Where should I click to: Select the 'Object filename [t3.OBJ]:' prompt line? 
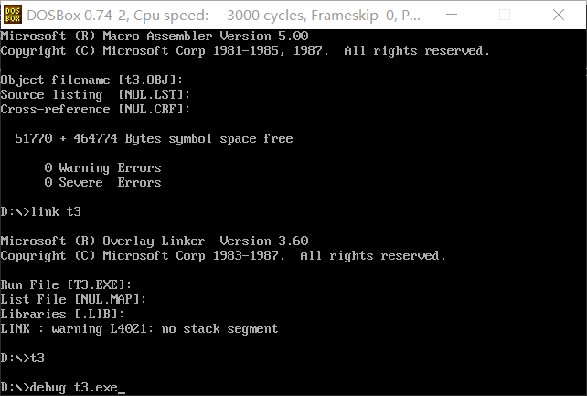(x=91, y=80)
